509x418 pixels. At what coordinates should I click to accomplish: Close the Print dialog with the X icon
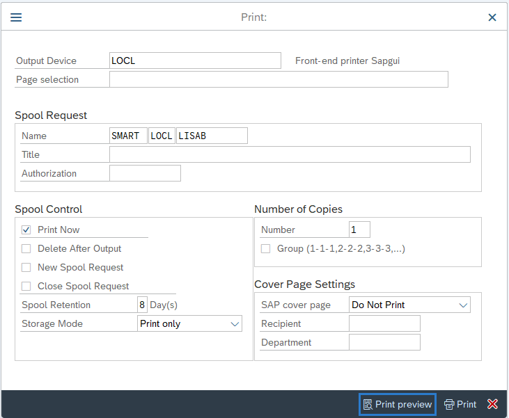pyautogui.click(x=492, y=17)
